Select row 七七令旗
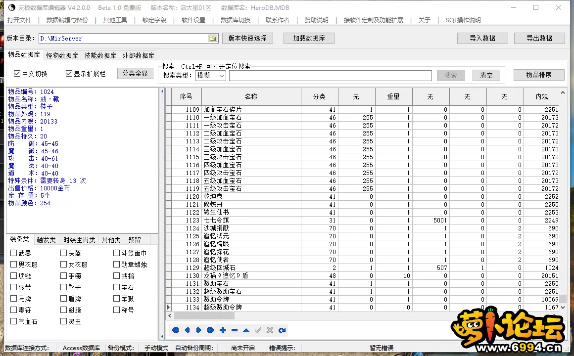 click(362, 220)
